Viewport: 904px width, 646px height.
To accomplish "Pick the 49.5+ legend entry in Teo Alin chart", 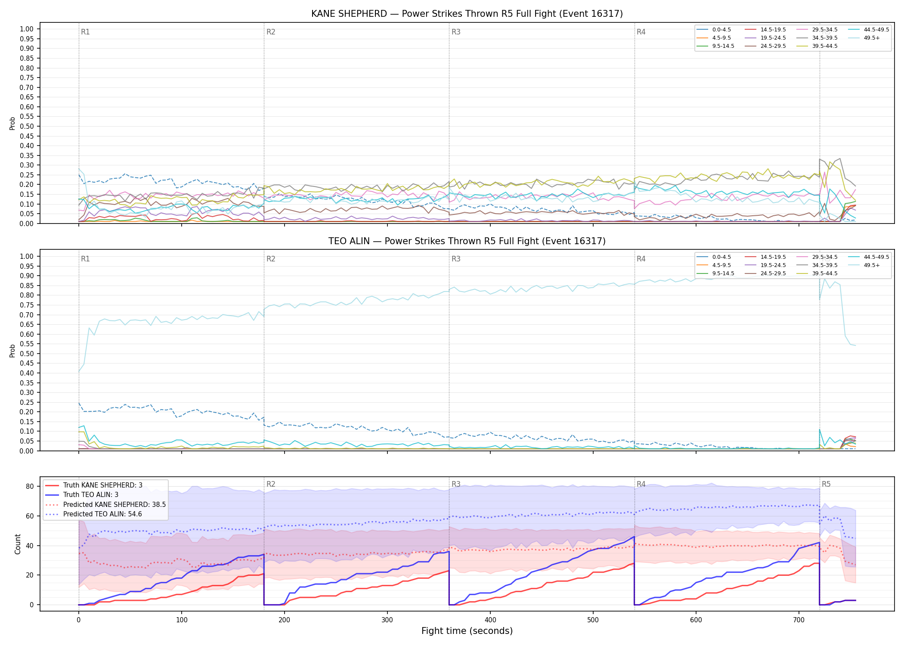I will [864, 265].
